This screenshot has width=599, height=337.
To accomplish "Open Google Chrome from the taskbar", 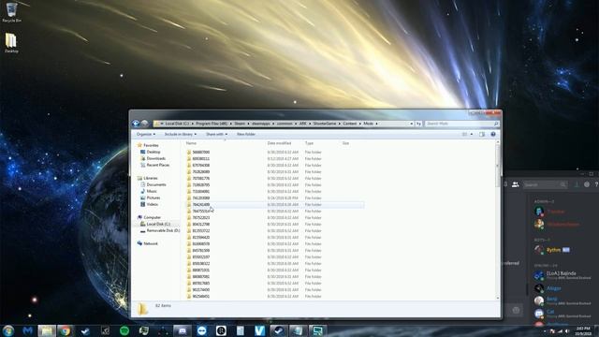I will pyautogui.click(x=65, y=330).
